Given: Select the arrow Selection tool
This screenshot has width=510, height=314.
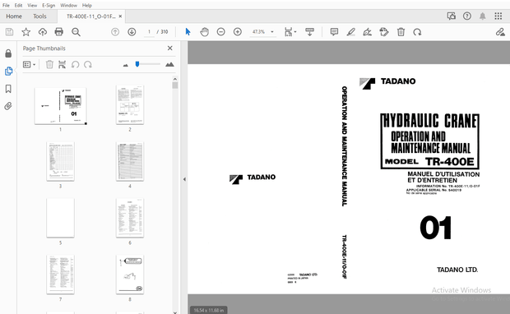Looking at the screenshot, I should coord(188,32).
